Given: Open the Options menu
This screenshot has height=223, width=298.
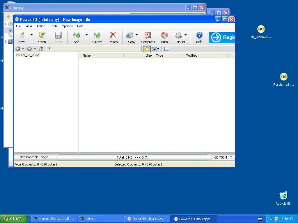Looking at the screenshot, I should click(x=67, y=26).
